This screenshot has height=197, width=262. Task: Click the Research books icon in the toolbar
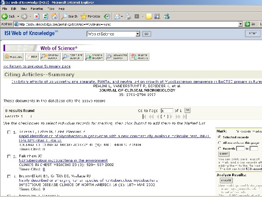[157, 16]
